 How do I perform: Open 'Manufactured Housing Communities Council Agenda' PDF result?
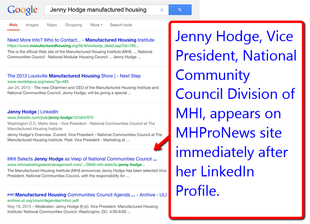click(x=91, y=195)
